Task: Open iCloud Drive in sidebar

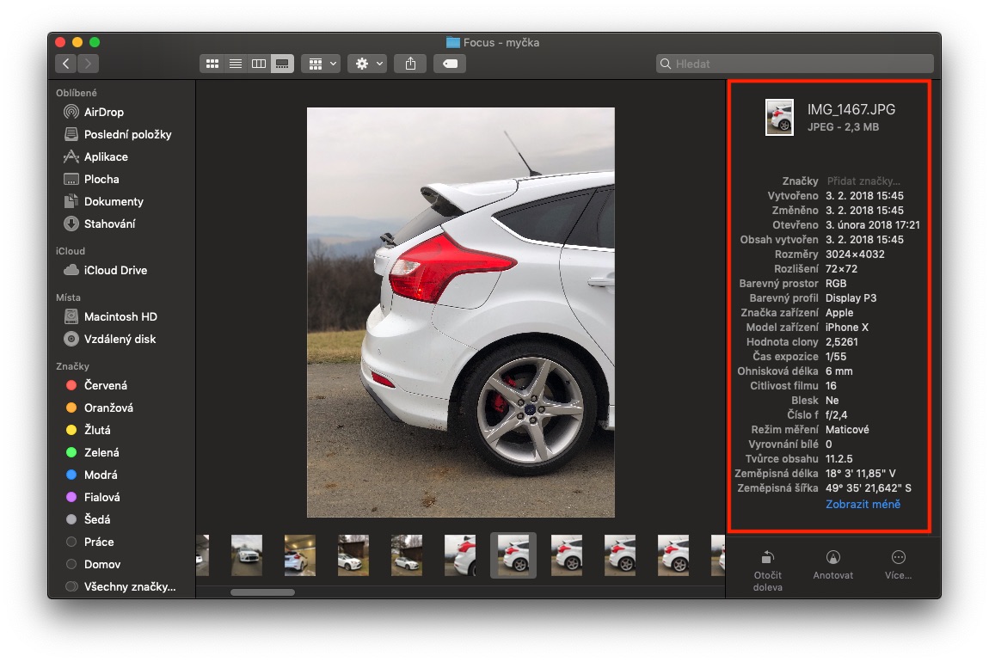Action: (114, 270)
